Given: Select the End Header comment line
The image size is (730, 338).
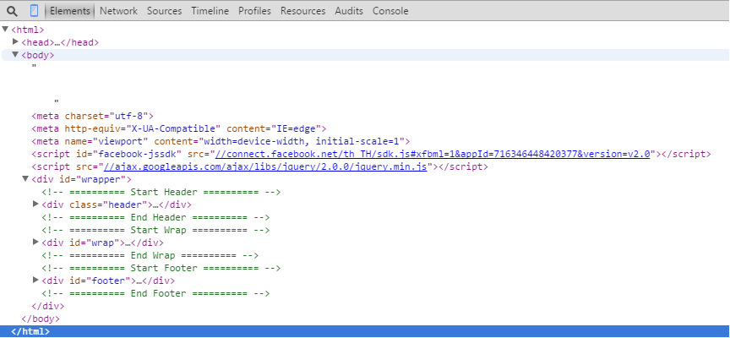Looking at the screenshot, I should pos(155,217).
